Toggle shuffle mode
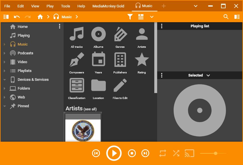This screenshot has width=243, height=165. pos(176,153)
